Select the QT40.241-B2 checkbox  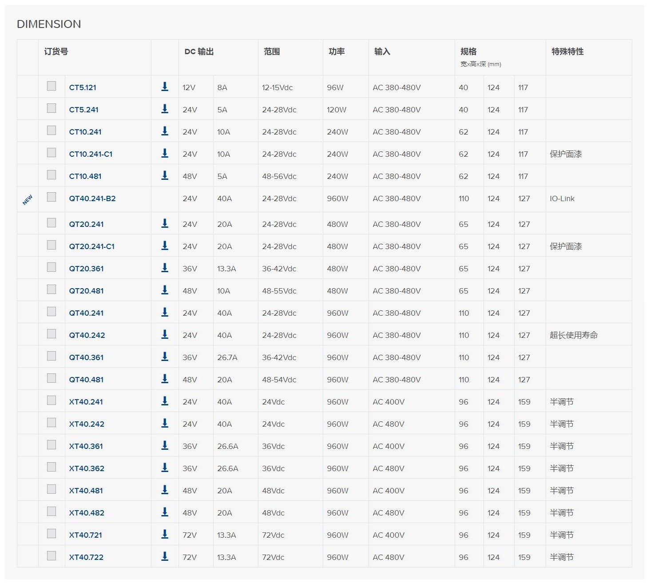pyautogui.click(x=52, y=197)
